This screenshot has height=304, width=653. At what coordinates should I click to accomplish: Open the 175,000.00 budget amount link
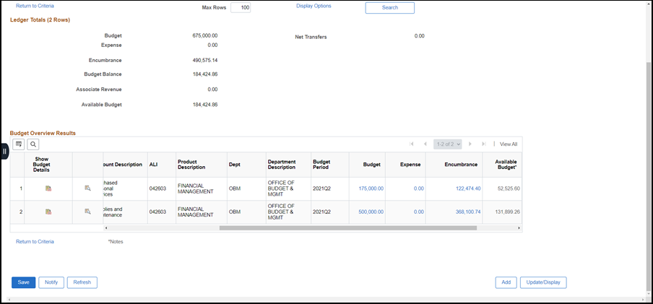coord(371,188)
